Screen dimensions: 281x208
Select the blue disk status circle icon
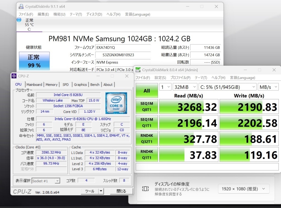tap(19, 20)
